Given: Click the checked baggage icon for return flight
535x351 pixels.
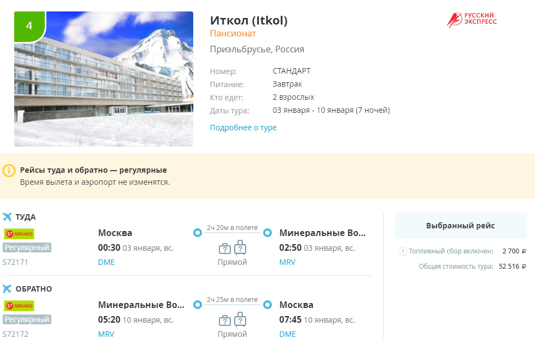Looking at the screenshot, I should pyautogui.click(x=240, y=319).
